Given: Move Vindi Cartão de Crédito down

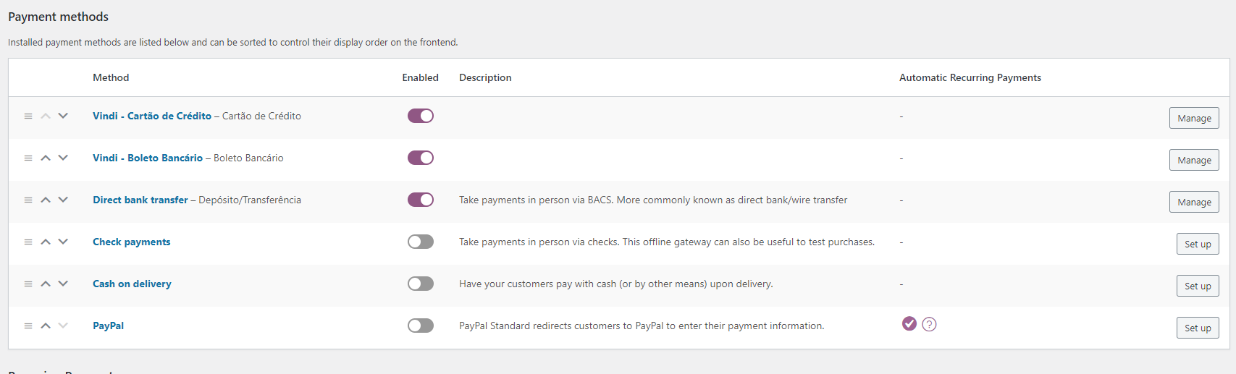Looking at the screenshot, I should (63, 116).
